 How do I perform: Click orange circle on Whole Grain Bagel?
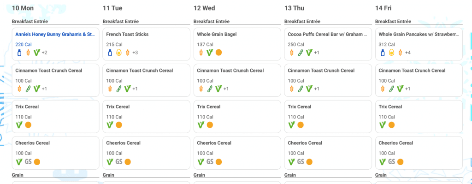218,53
